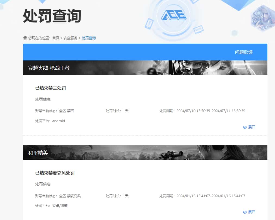The image size is (275, 220).
Task: Select 处罚查询 breadcrumb link
Action: pos(89,38)
